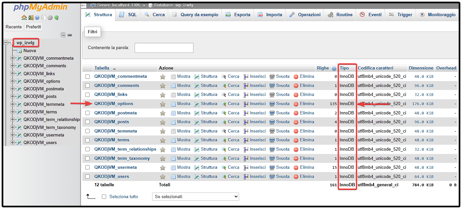
Task: Open the Query da esempio tab
Action: (x=195, y=15)
